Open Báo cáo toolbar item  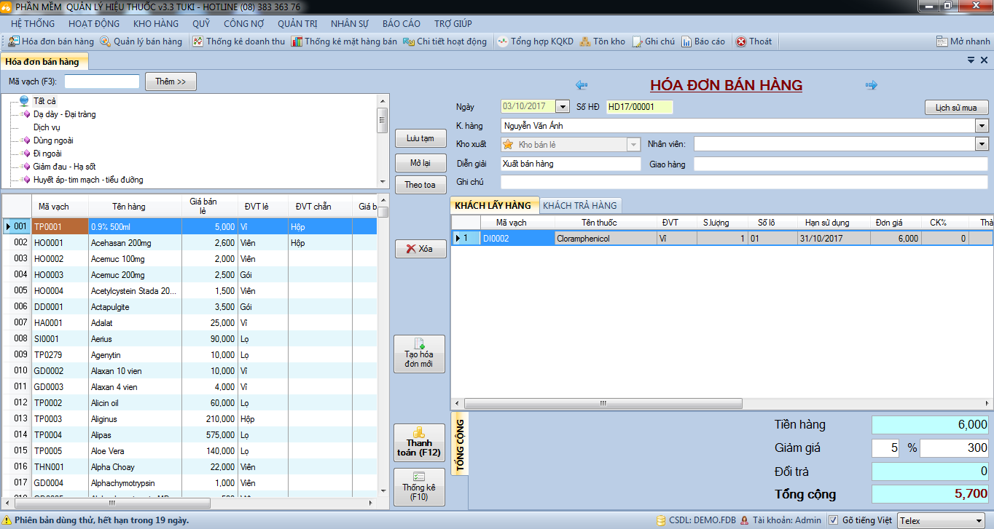click(x=703, y=41)
